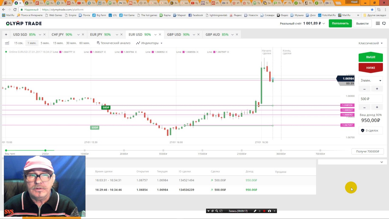Collapse the panel chevron right of trades
Viewport: 389px width, 219px height.
[x=382, y=162]
